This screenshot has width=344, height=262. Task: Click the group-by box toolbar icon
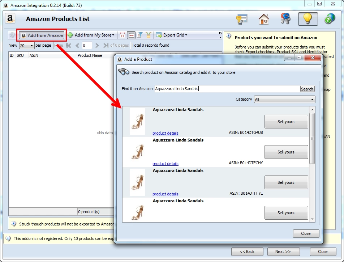(x=149, y=35)
